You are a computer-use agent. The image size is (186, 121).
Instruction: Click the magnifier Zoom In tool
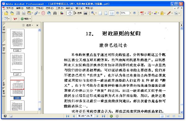click(93, 13)
